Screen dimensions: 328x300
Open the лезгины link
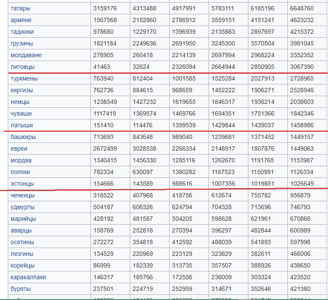[22, 254]
